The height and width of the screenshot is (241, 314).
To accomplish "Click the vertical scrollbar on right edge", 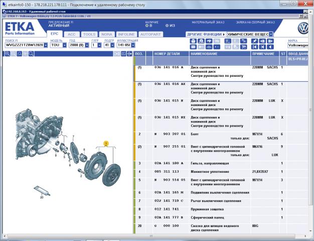I will pyautogui.click(x=310, y=110).
